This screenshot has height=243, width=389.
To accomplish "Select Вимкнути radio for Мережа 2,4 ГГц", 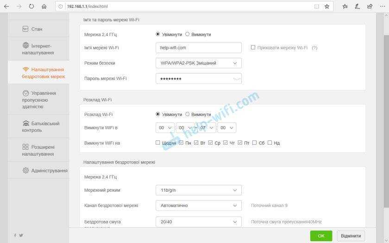I will 188,34.
